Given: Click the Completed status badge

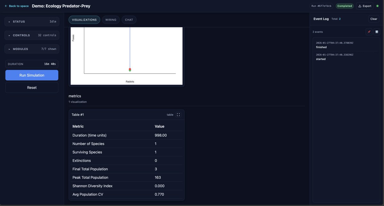Looking at the screenshot, I should (x=345, y=6).
